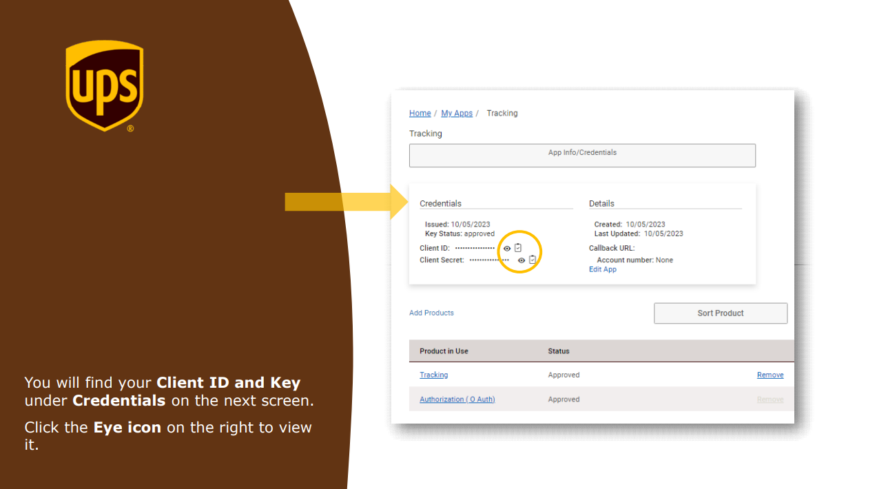Click greyed-out Remove for Authorization row

770,399
